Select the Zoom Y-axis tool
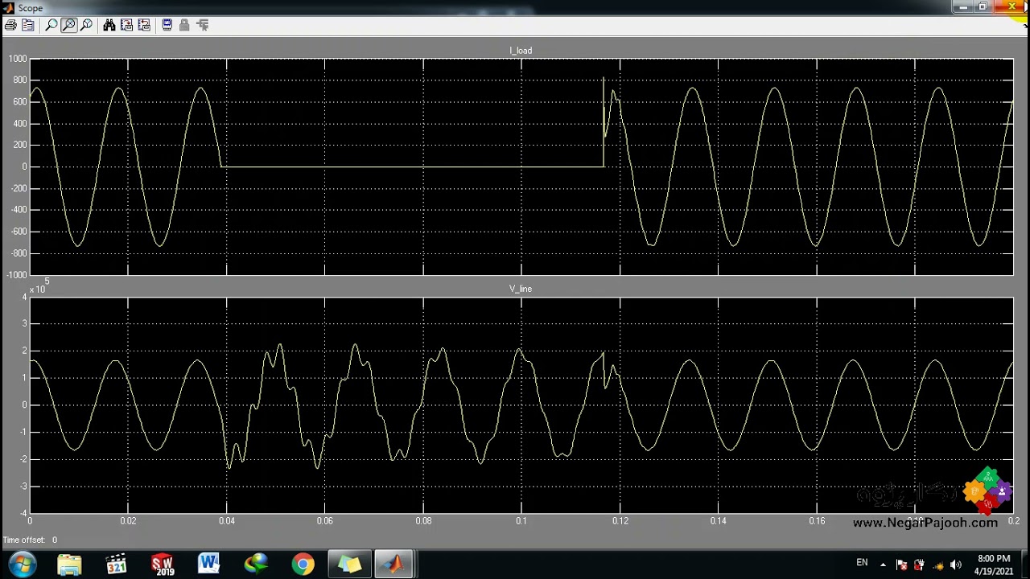Image resolution: width=1030 pixels, height=579 pixels. [86, 25]
